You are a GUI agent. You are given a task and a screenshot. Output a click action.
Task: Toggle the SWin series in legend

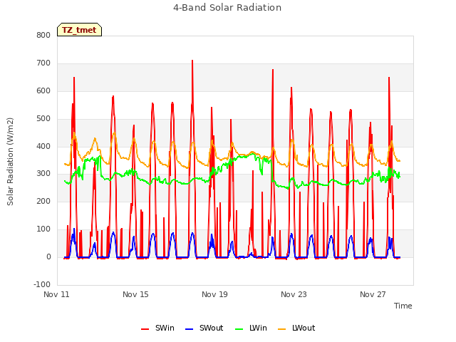pyautogui.click(x=157, y=328)
